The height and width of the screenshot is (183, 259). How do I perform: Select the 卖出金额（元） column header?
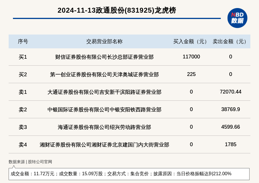(x=231, y=41)
